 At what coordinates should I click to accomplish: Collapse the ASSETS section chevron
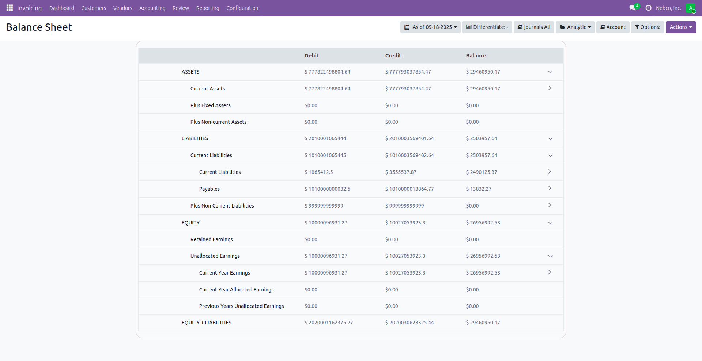[x=550, y=72]
